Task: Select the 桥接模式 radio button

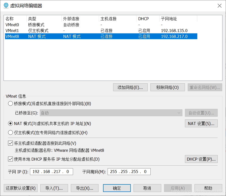Action: coord(10,104)
